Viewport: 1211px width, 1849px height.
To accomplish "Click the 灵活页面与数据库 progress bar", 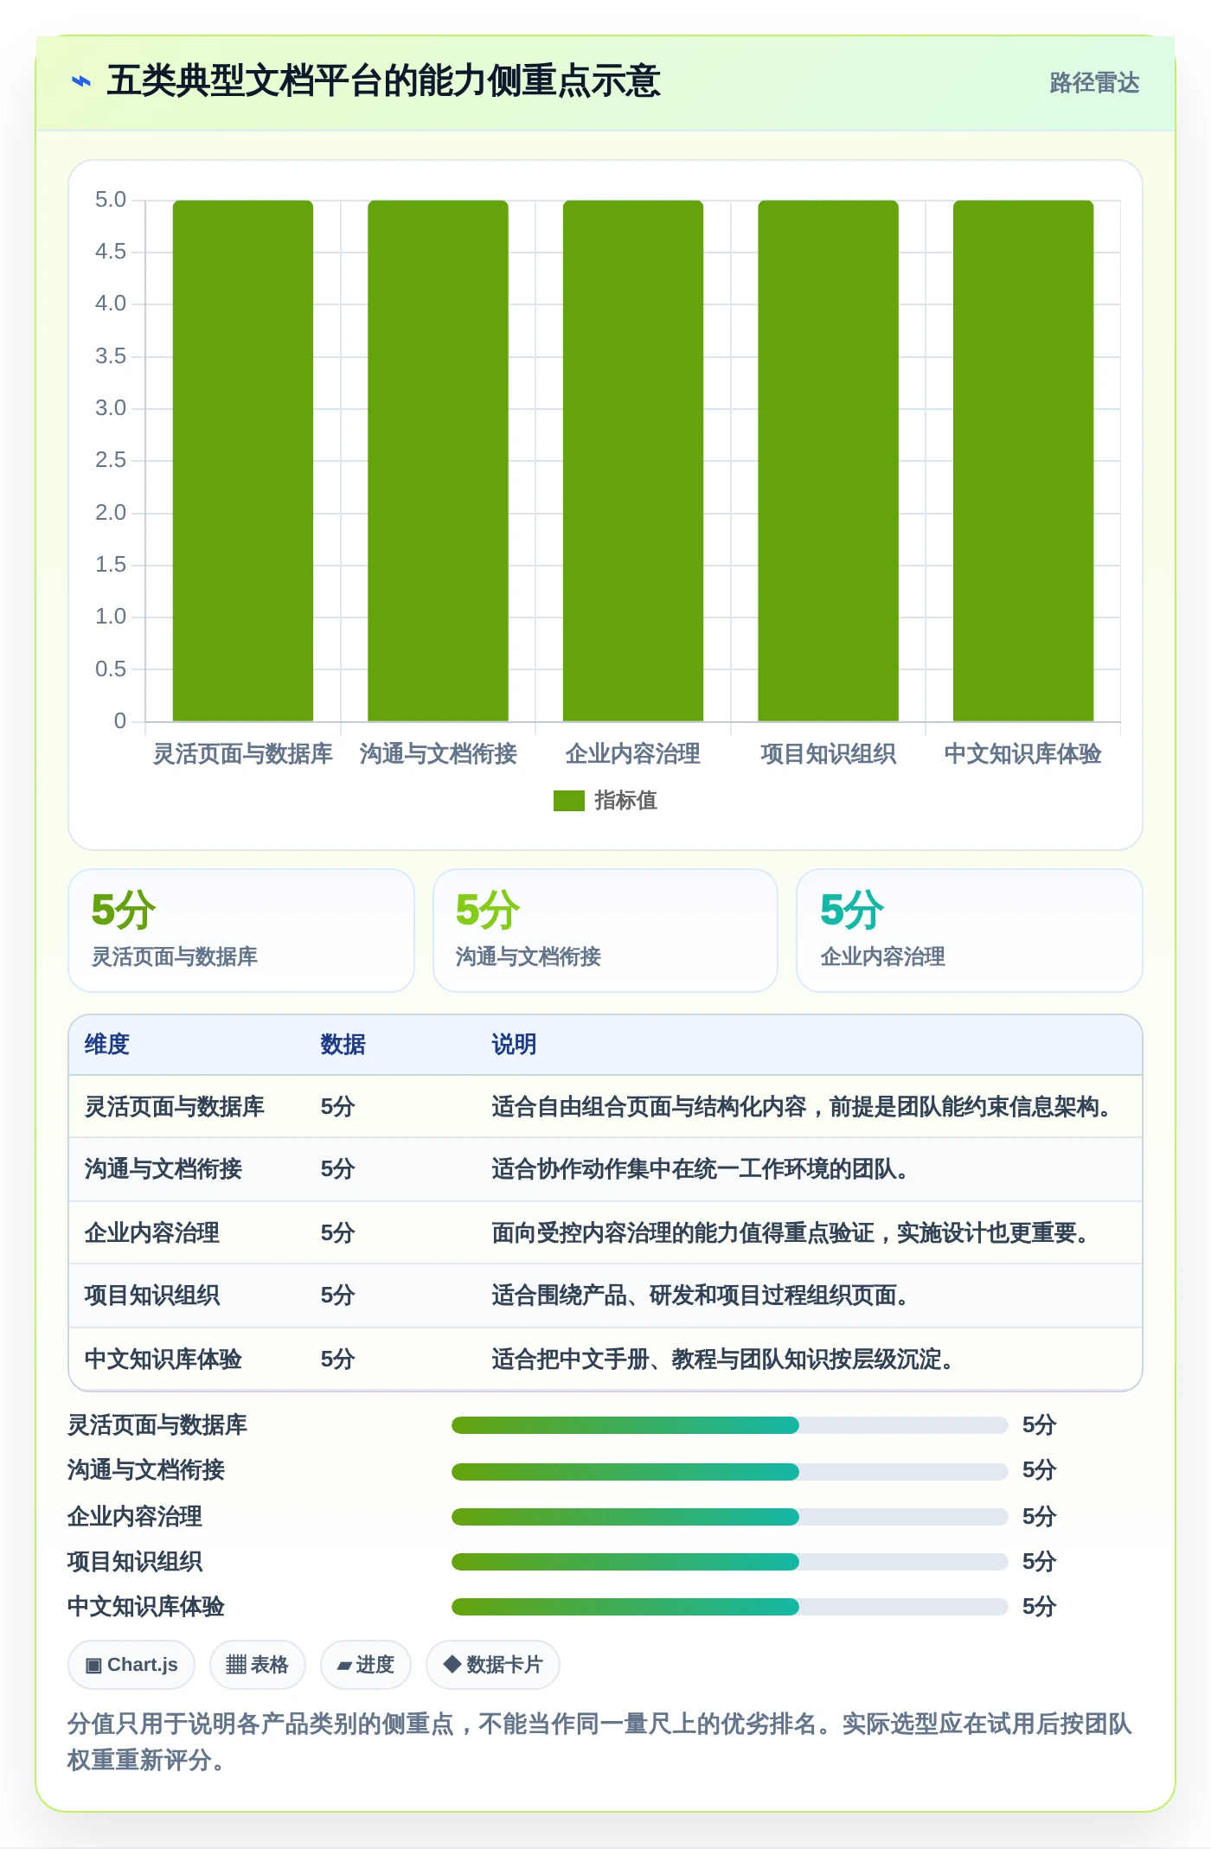I will [x=729, y=1425].
